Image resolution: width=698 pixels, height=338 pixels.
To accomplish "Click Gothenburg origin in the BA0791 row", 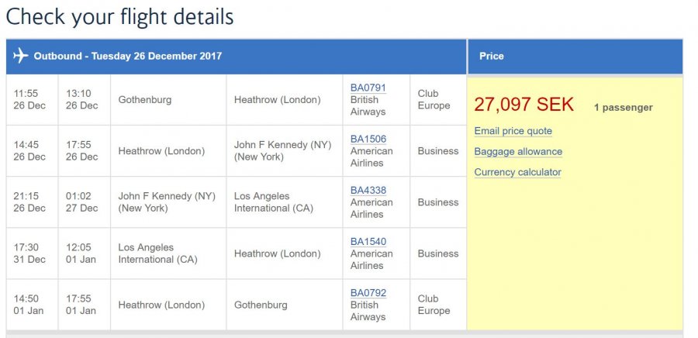I will (145, 100).
